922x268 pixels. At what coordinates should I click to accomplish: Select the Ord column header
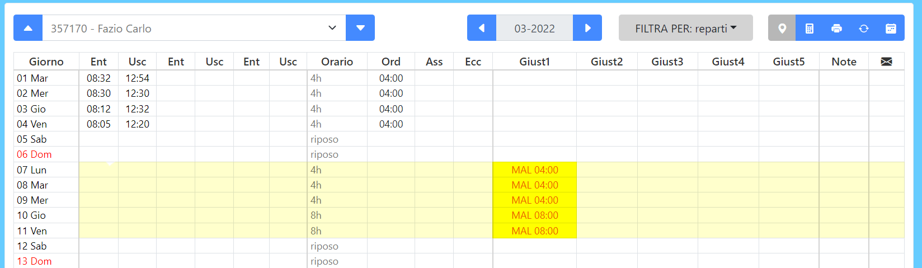391,62
